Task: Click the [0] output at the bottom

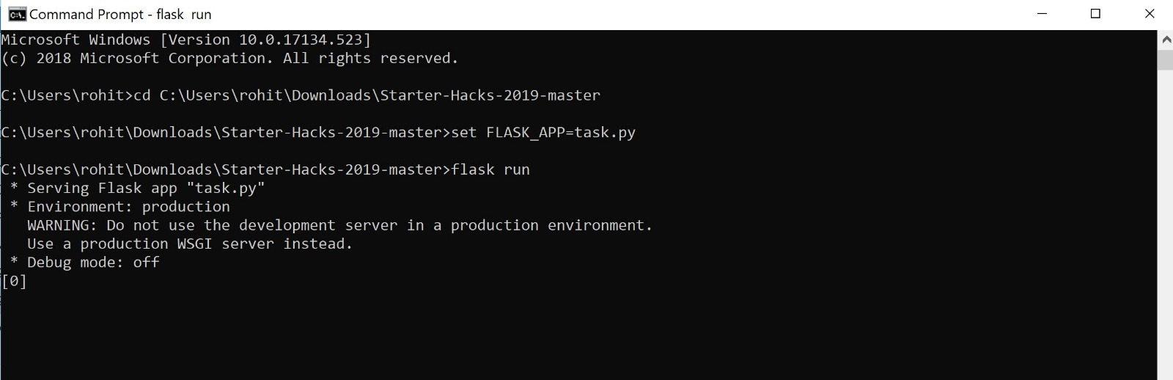Action: (14, 281)
